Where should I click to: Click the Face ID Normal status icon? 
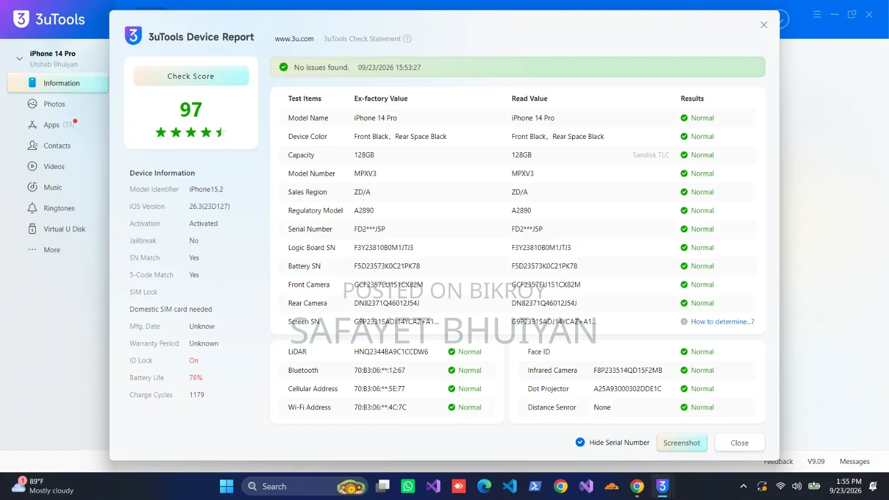coord(684,352)
